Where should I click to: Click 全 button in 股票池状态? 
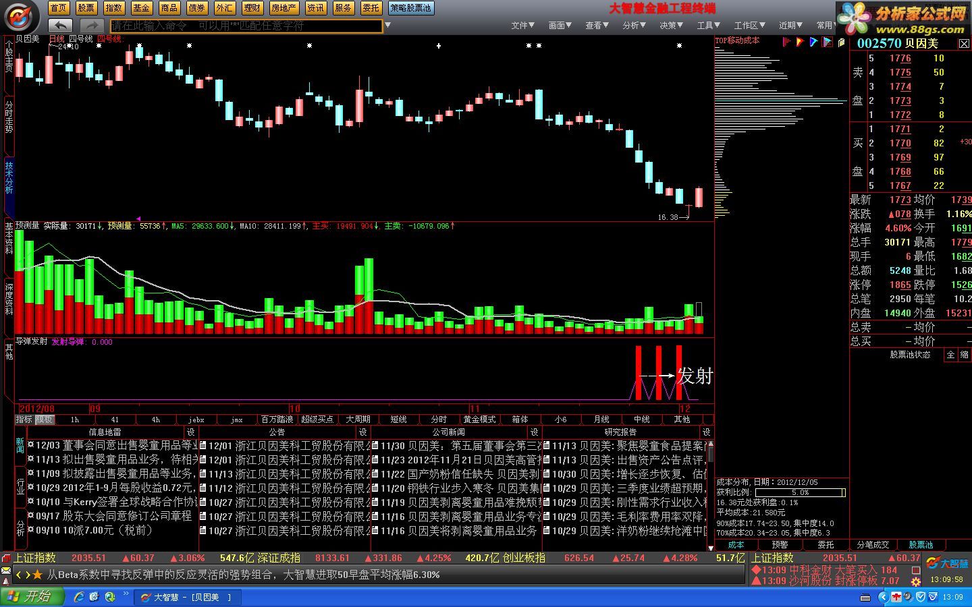click(951, 355)
